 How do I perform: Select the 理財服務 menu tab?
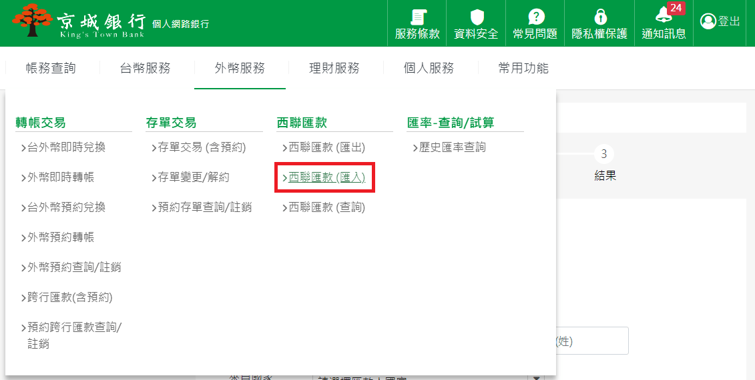coord(334,68)
